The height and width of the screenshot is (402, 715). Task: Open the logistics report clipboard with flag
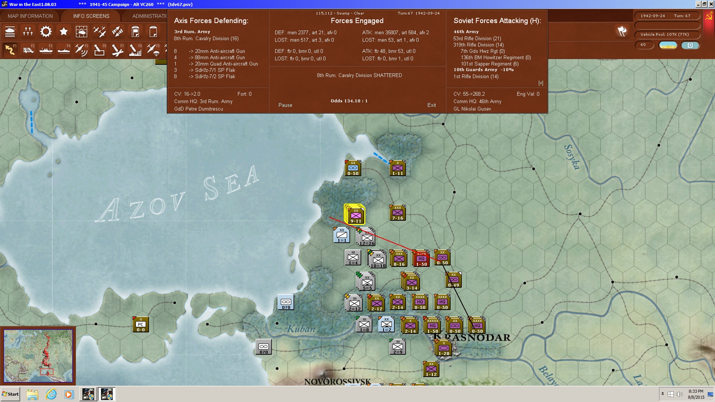pyautogui.click(x=135, y=32)
